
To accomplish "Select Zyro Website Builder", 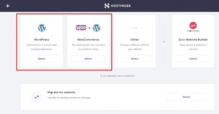I will click(193, 59).
